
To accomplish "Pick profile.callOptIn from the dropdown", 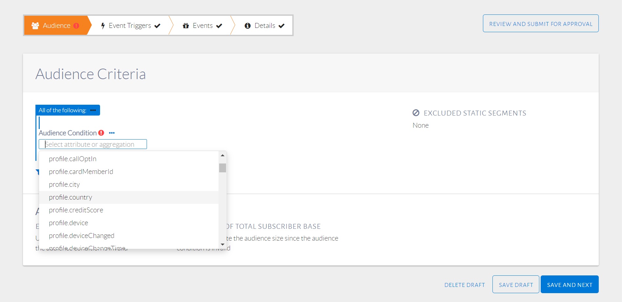I will point(73,159).
